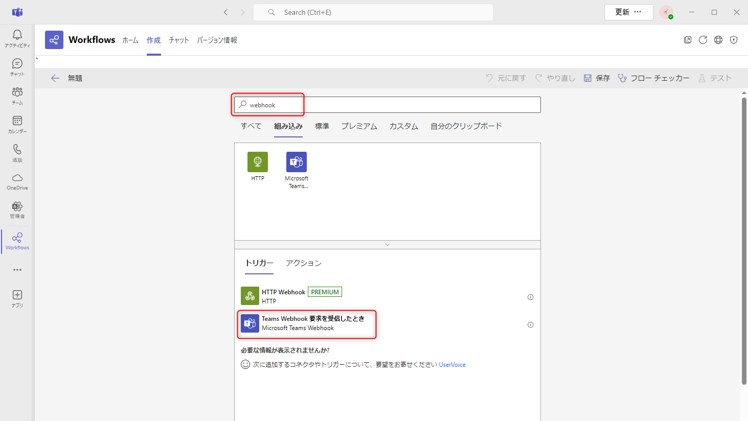Focus the Search (Ctrl+E) bar
Screen dimensions: 748x421
click(x=373, y=12)
